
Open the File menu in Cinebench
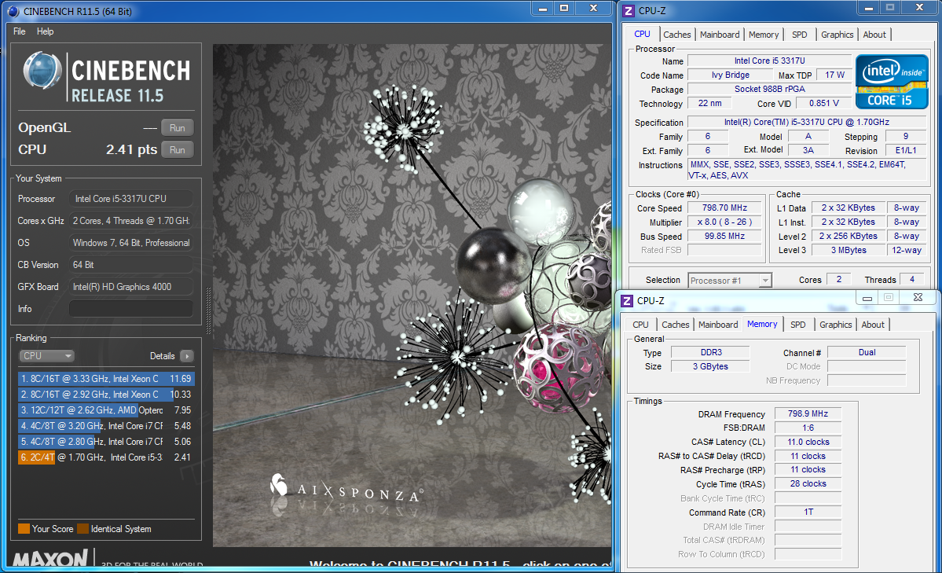pos(19,31)
